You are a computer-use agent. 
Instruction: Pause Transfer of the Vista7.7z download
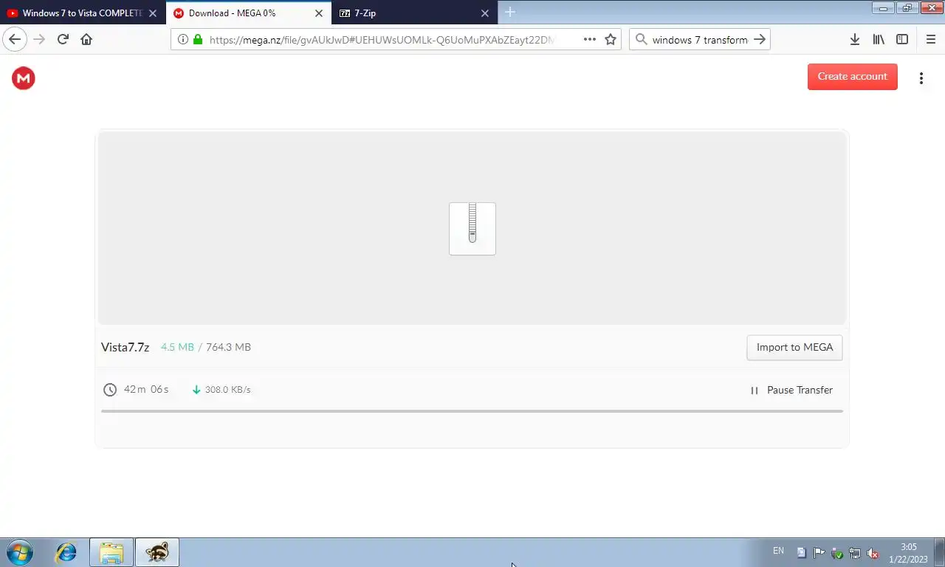791,390
